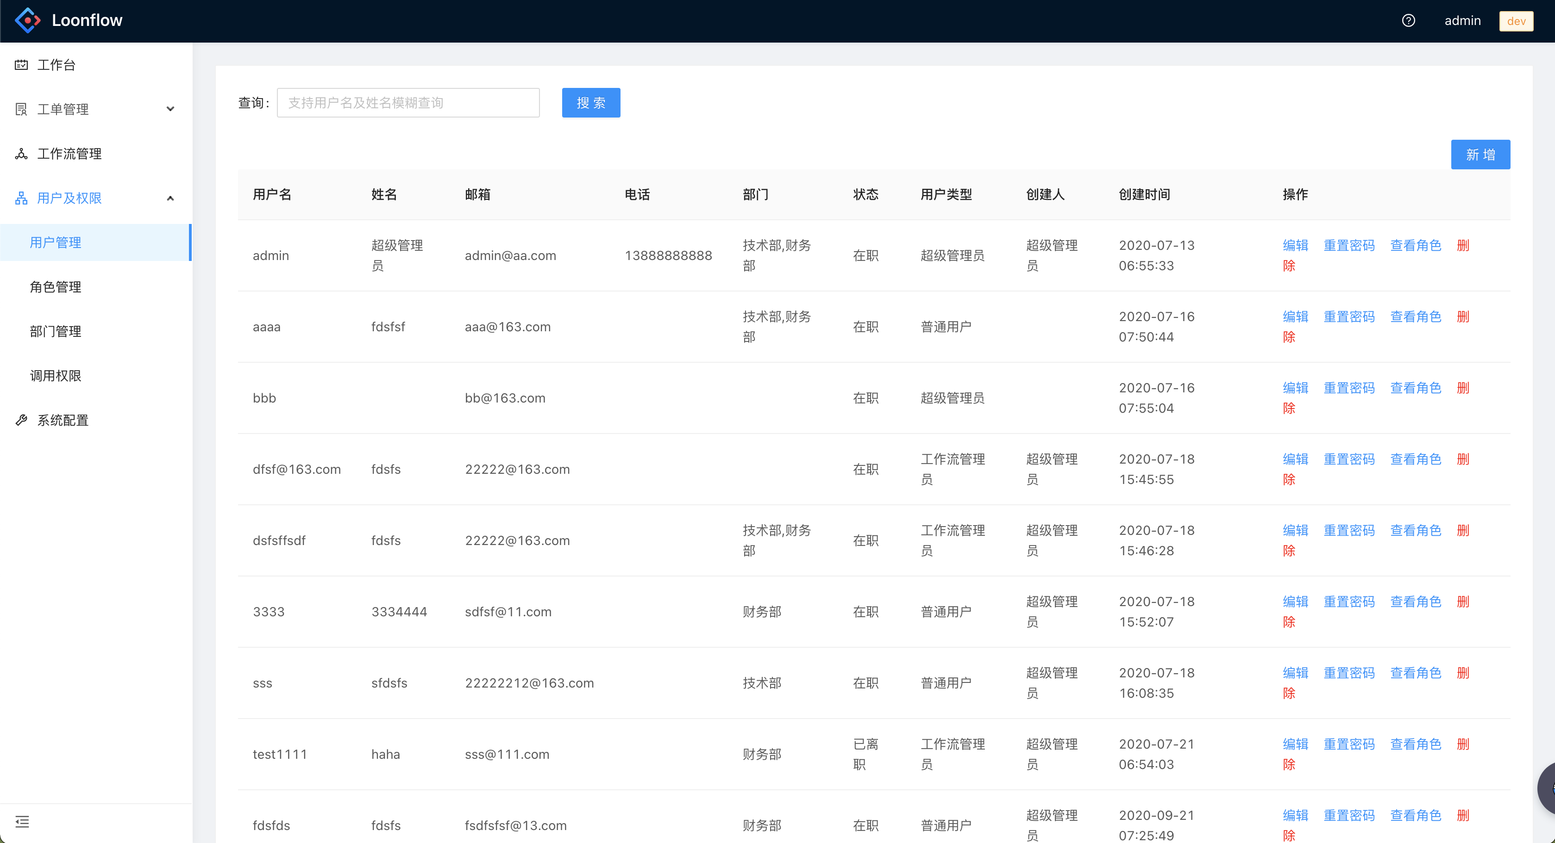Image resolution: width=1555 pixels, height=843 pixels.
Task: Click the 已离职 status of test1111
Action: 865,754
